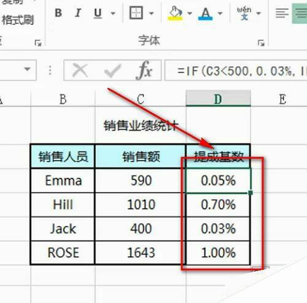Open phonetic guide dropdown arrow
Image resolution: width=307 pixels, height=303 pixels.
[258, 13]
